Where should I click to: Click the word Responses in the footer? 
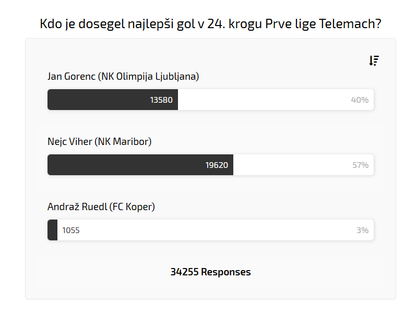[x=226, y=272]
